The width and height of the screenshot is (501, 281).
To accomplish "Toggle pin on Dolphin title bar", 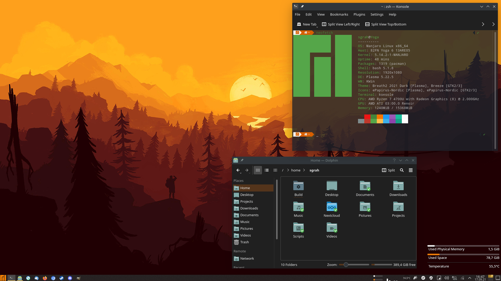I will (242, 160).
